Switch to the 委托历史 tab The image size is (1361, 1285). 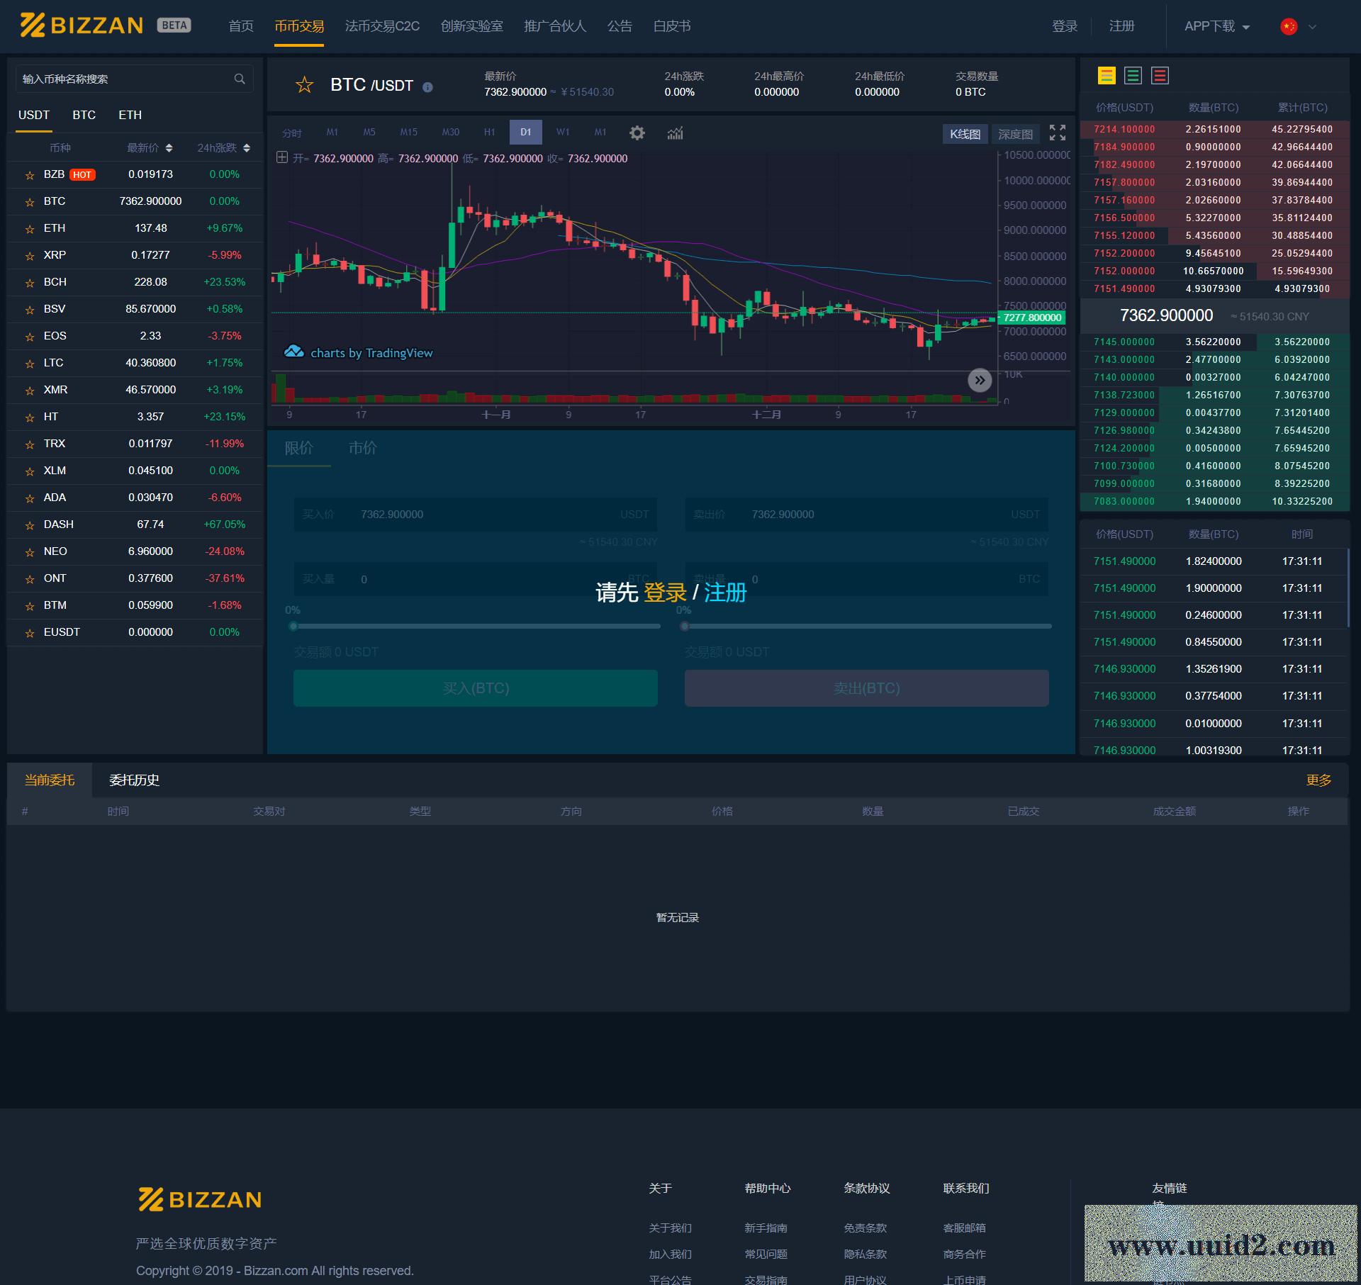[x=134, y=780]
